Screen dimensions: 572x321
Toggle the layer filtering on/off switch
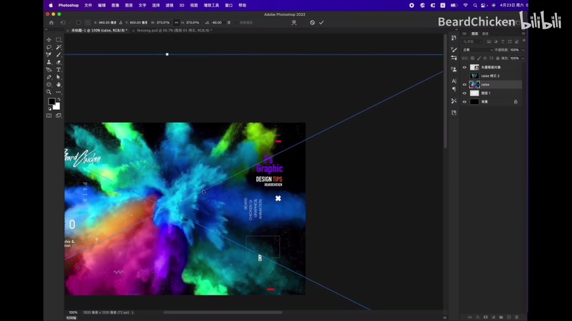pos(524,41)
